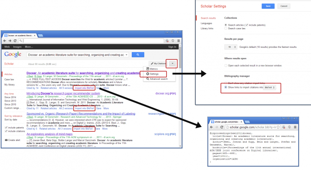
Task: Click the My Citations button
Action: point(158,63)
